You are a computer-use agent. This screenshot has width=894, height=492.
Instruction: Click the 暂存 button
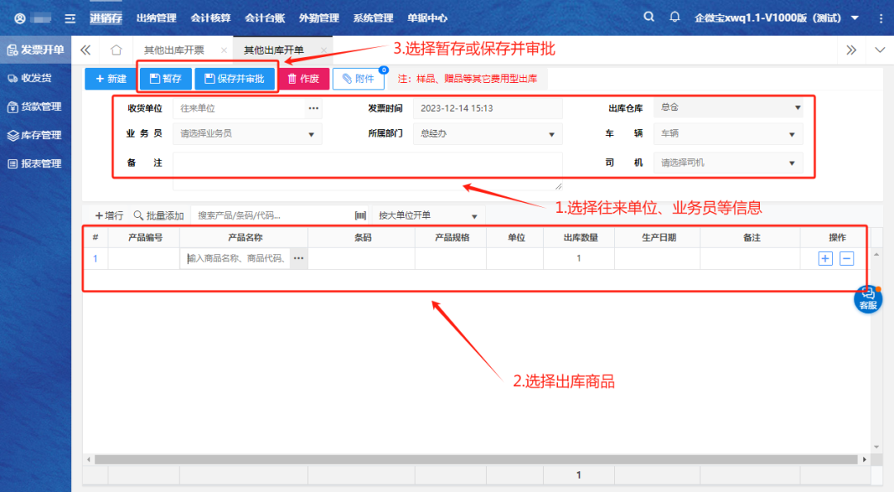click(x=166, y=79)
